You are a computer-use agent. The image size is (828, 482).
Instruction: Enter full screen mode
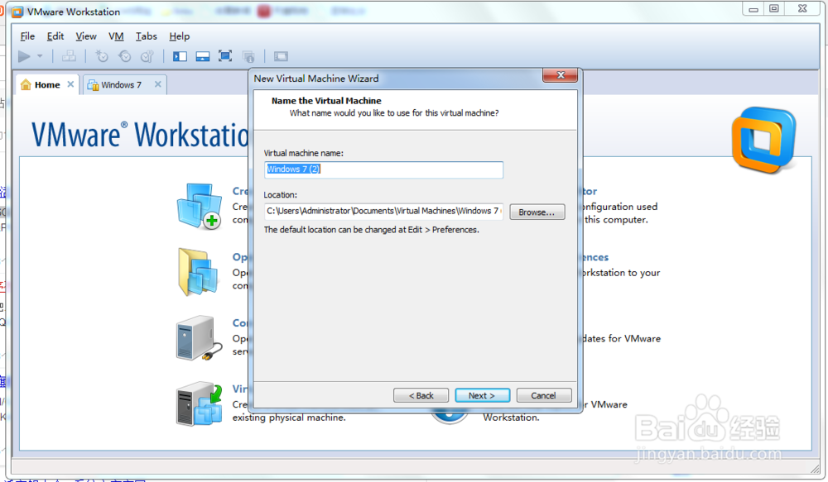pos(224,56)
